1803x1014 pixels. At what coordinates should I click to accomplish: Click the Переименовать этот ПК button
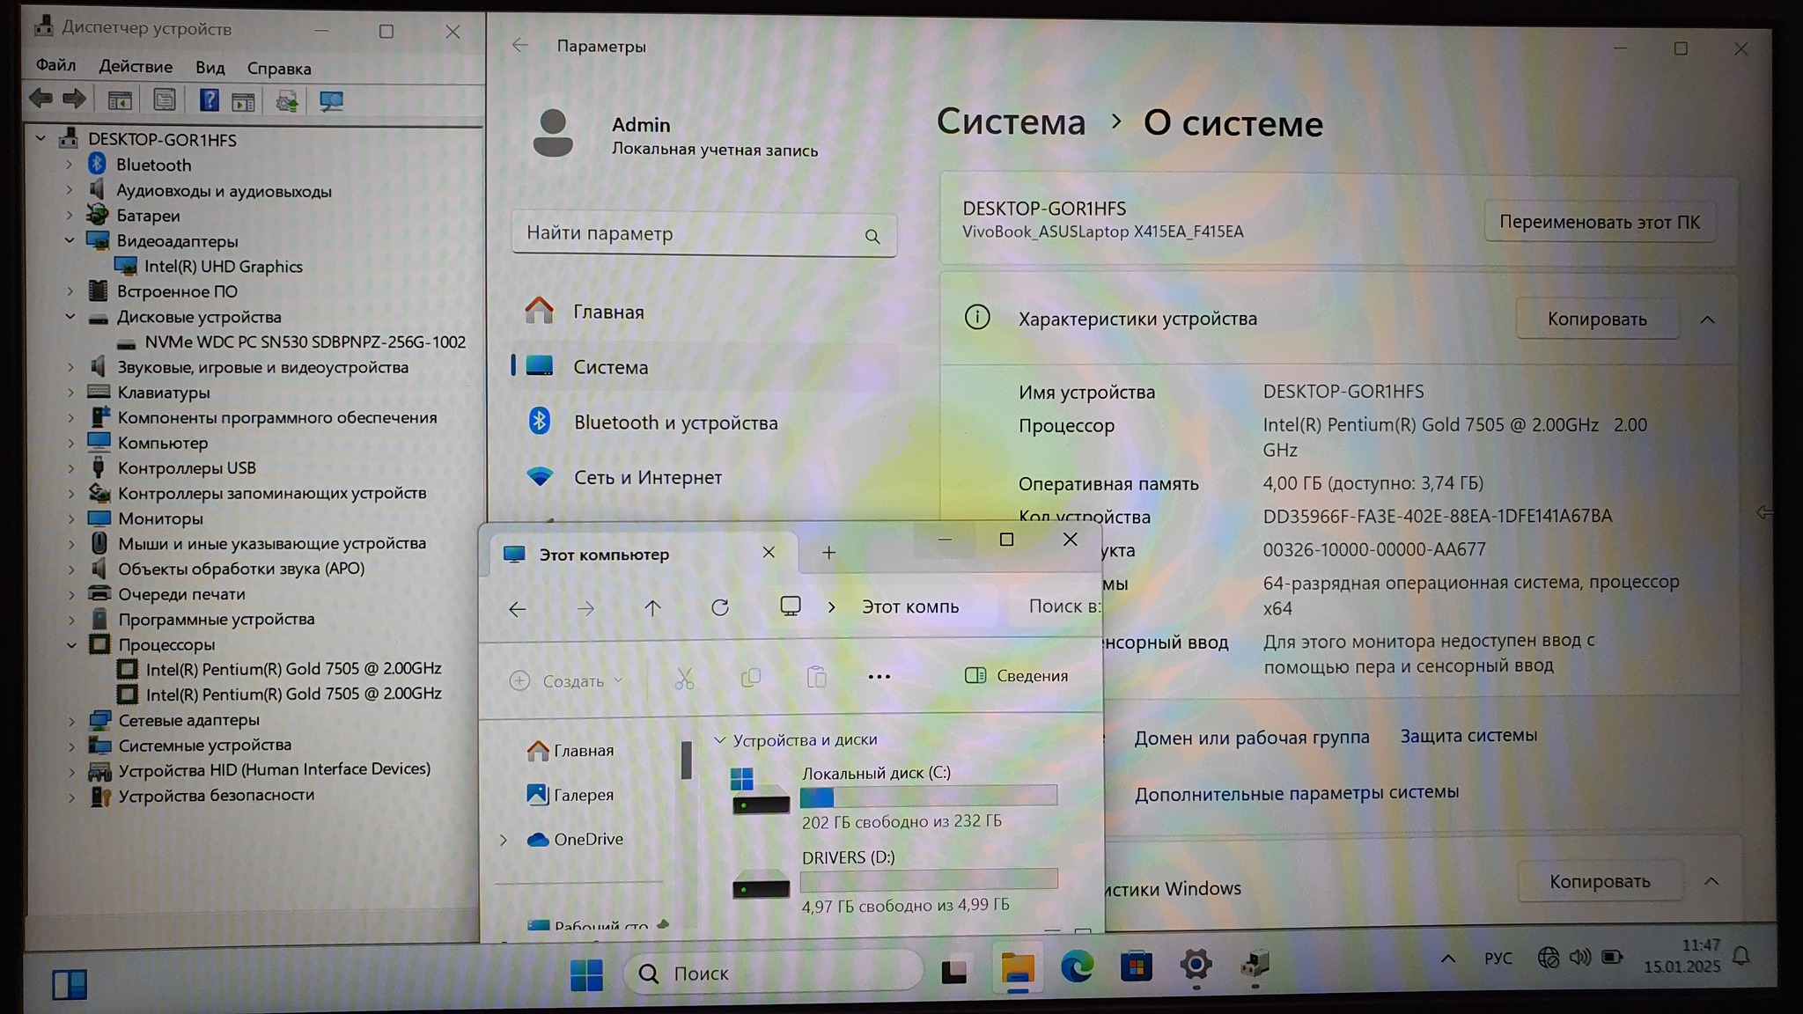(x=1599, y=222)
